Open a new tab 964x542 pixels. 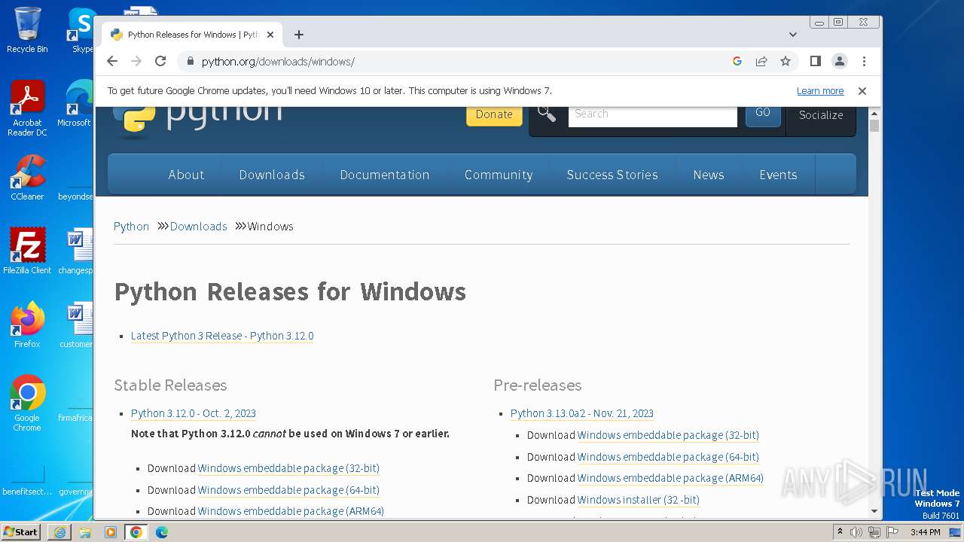(x=299, y=35)
